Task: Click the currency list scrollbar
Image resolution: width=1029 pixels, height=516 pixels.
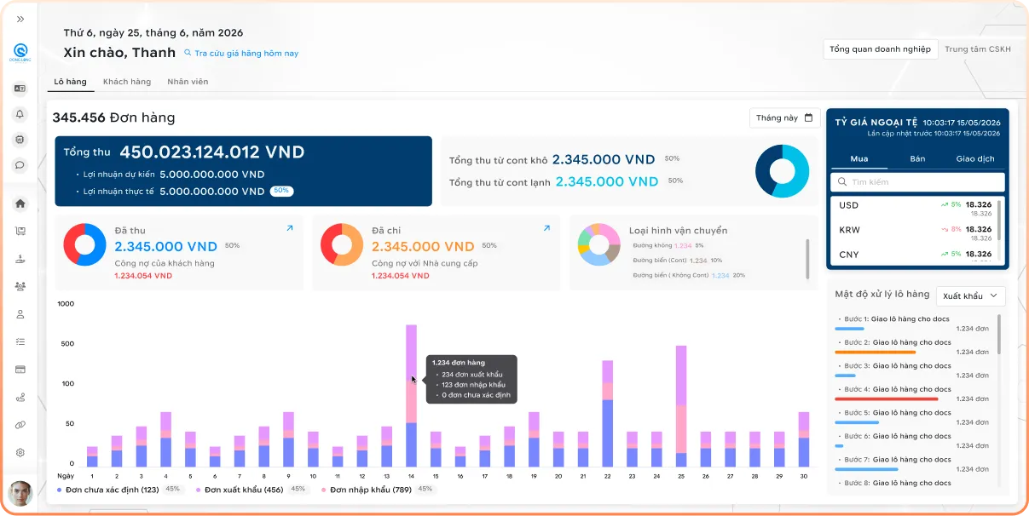Action: click(x=1001, y=221)
